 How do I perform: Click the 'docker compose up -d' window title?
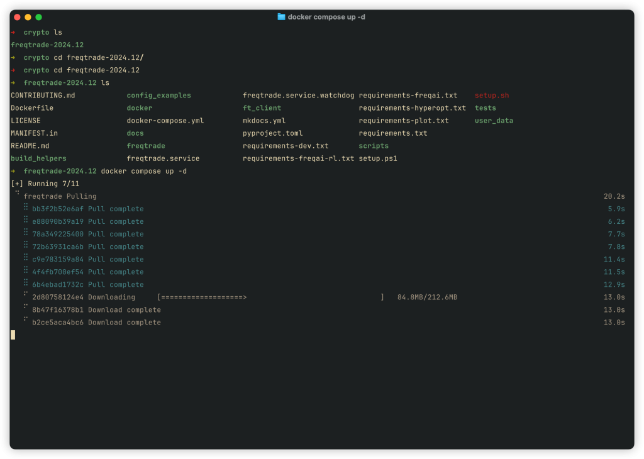pos(326,17)
